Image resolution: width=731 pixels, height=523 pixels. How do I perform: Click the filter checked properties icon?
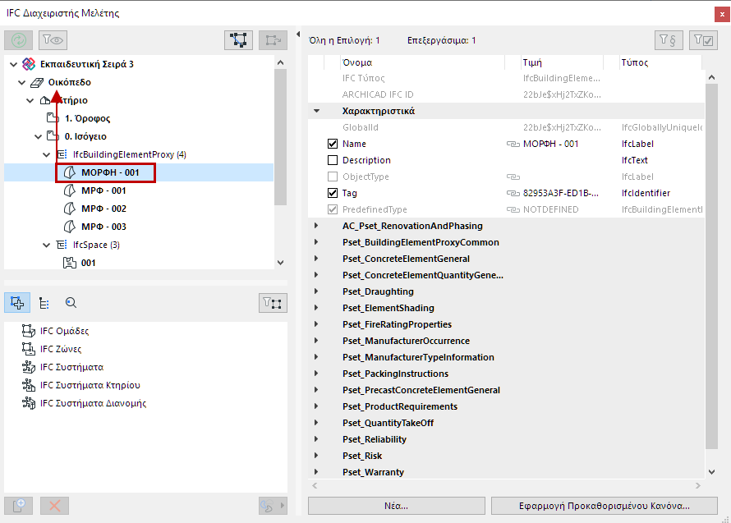703,39
